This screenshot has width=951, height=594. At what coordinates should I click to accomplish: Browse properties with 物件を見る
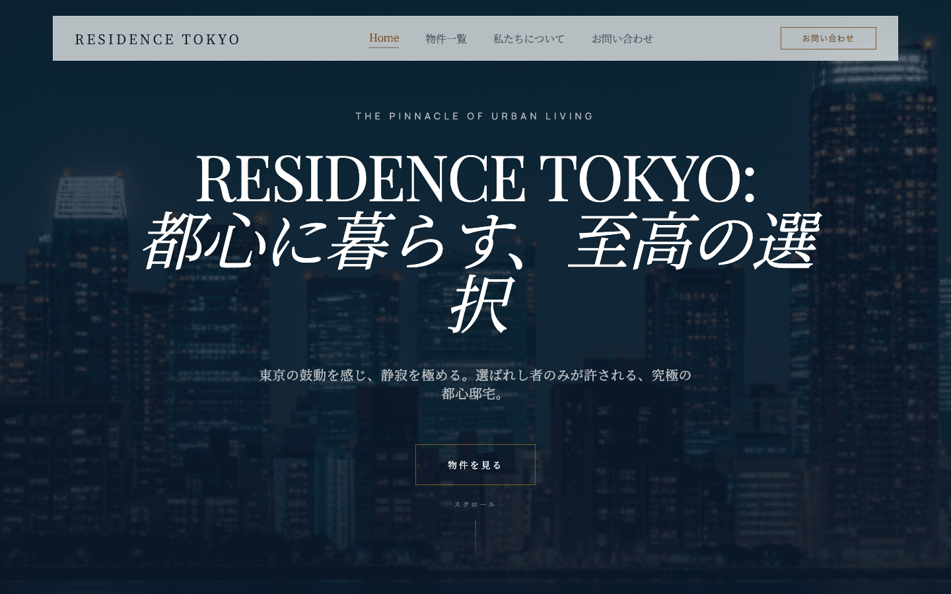pos(475,464)
